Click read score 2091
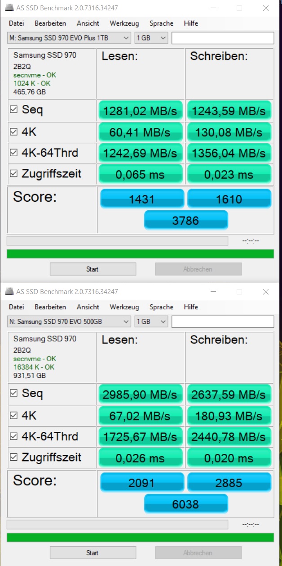This screenshot has width=282, height=566. [x=142, y=482]
